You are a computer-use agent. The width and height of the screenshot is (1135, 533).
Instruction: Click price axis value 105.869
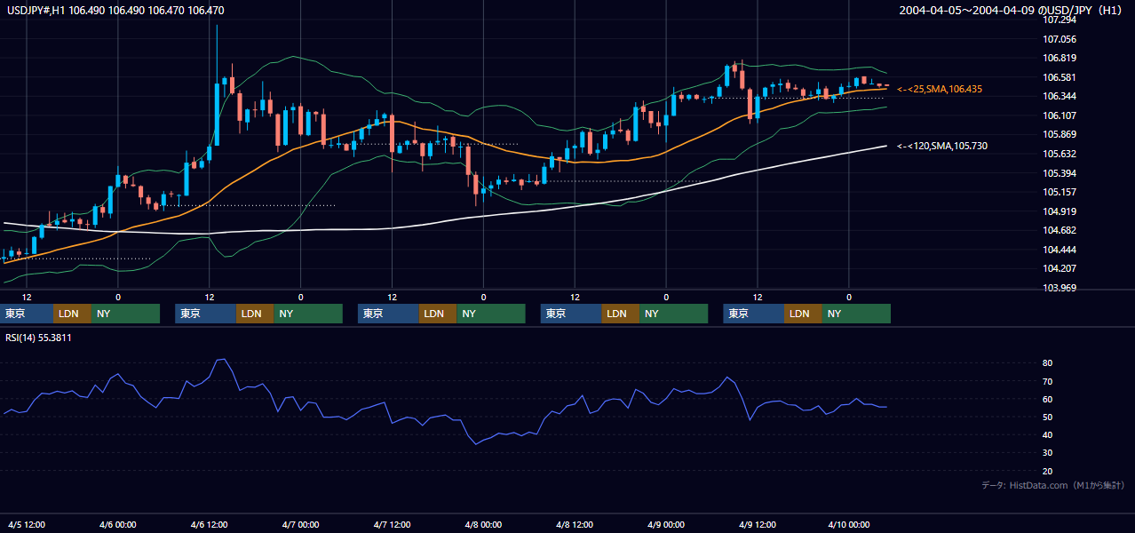(x=1060, y=134)
